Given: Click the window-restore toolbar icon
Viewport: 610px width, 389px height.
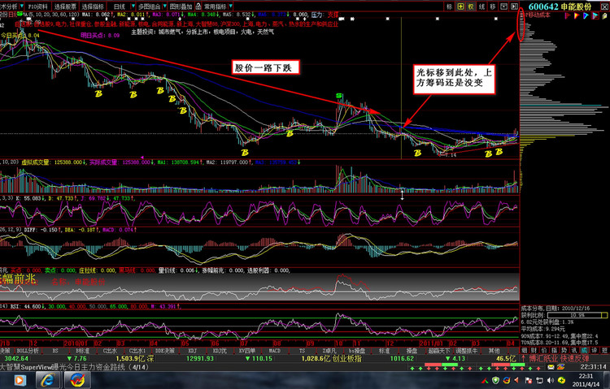Looking at the screenshot, I should 503,6.
